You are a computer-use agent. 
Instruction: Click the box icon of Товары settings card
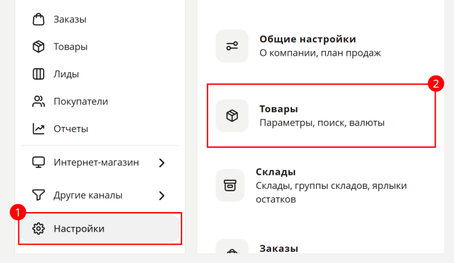click(232, 116)
